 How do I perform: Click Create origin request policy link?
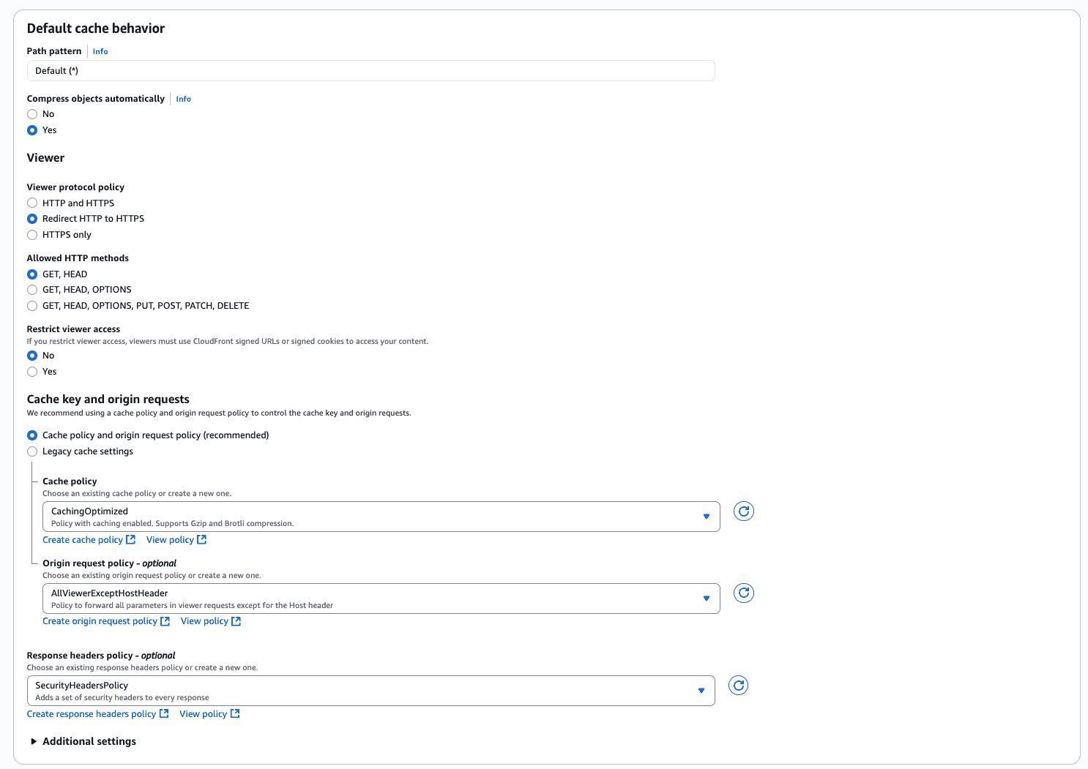pyautogui.click(x=100, y=621)
